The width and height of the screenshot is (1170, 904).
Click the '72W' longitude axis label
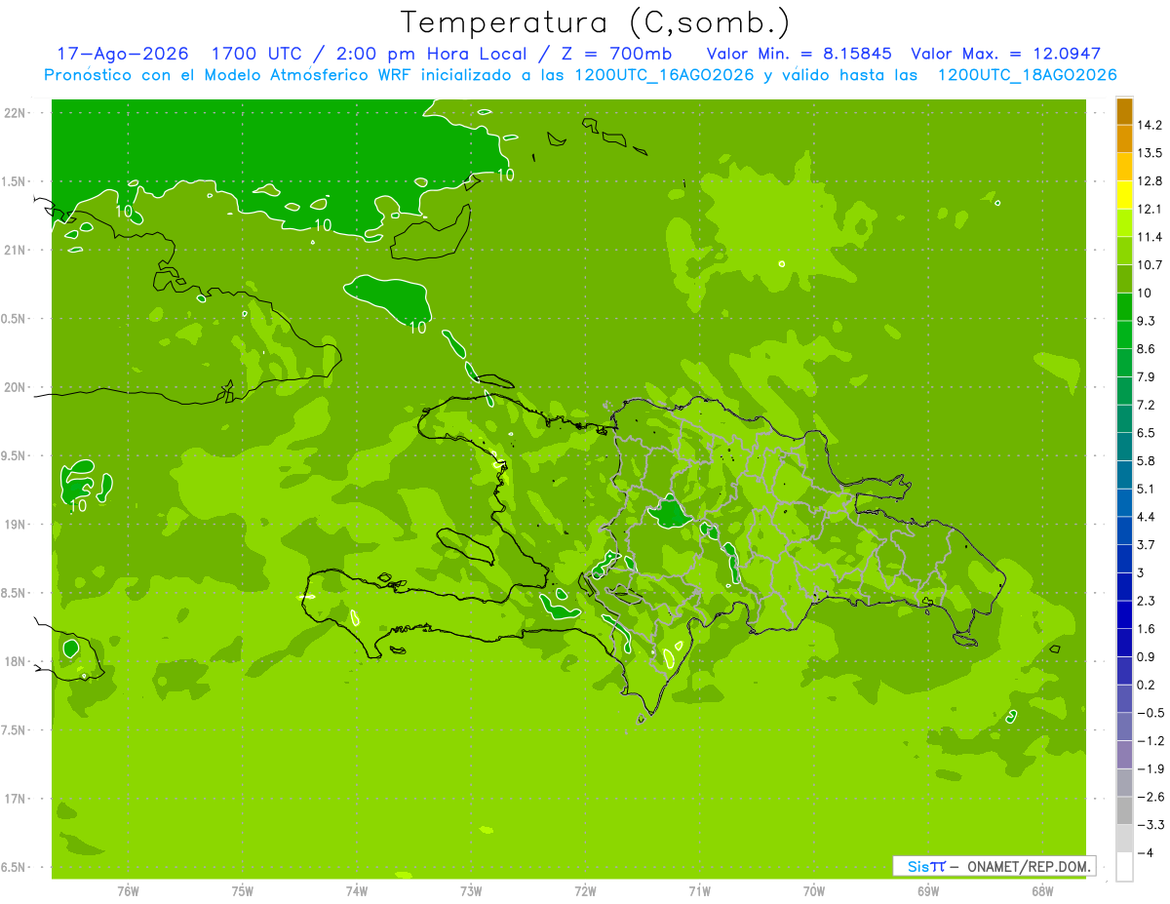pyautogui.click(x=585, y=890)
